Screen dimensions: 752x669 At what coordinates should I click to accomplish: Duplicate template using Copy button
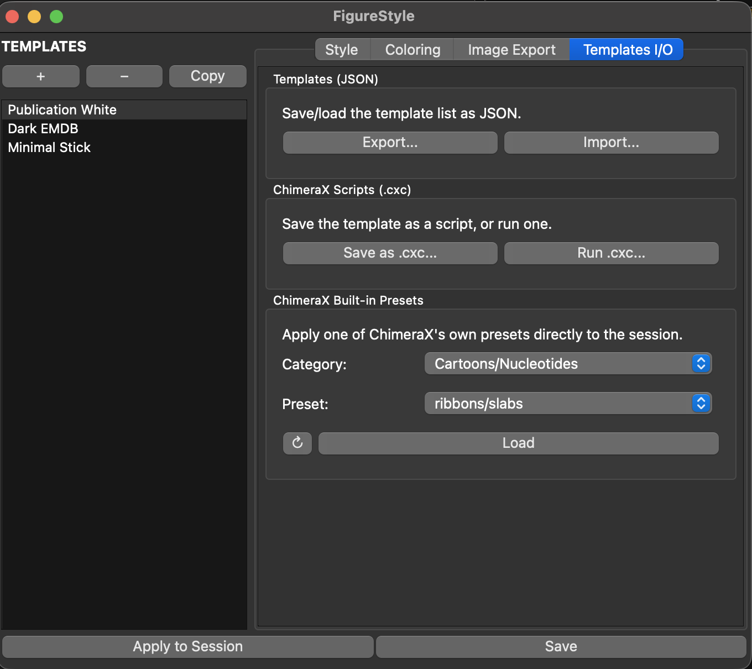208,76
